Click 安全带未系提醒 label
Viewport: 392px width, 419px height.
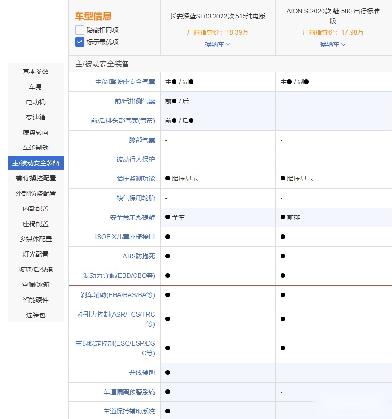click(133, 217)
